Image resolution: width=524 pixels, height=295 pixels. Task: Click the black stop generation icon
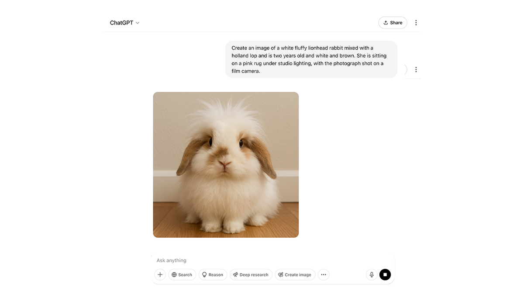pos(385,274)
